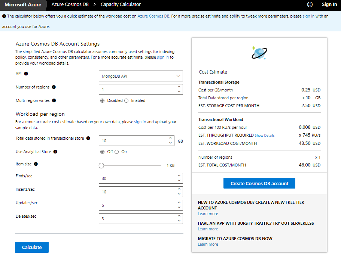Increase Number of regions with the up arrow
341x255 pixels.
tap(179, 87)
